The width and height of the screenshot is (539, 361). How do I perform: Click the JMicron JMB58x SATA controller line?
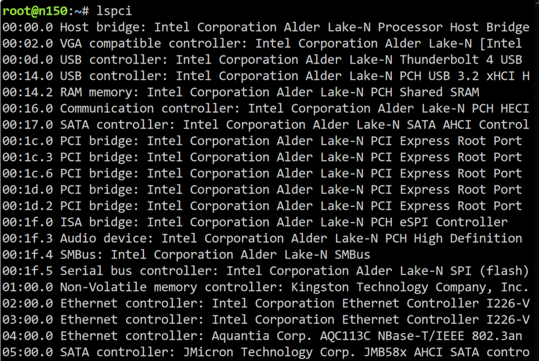266,352
